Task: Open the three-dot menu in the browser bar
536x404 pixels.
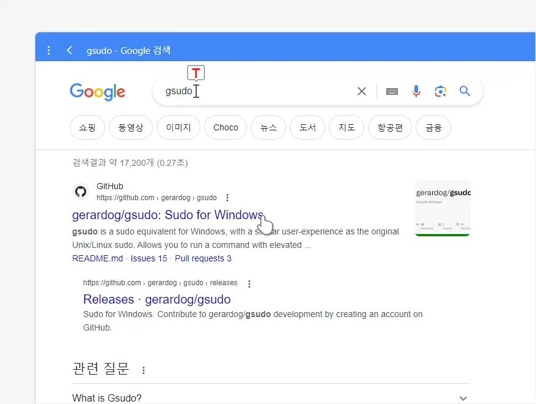Action: [49, 50]
